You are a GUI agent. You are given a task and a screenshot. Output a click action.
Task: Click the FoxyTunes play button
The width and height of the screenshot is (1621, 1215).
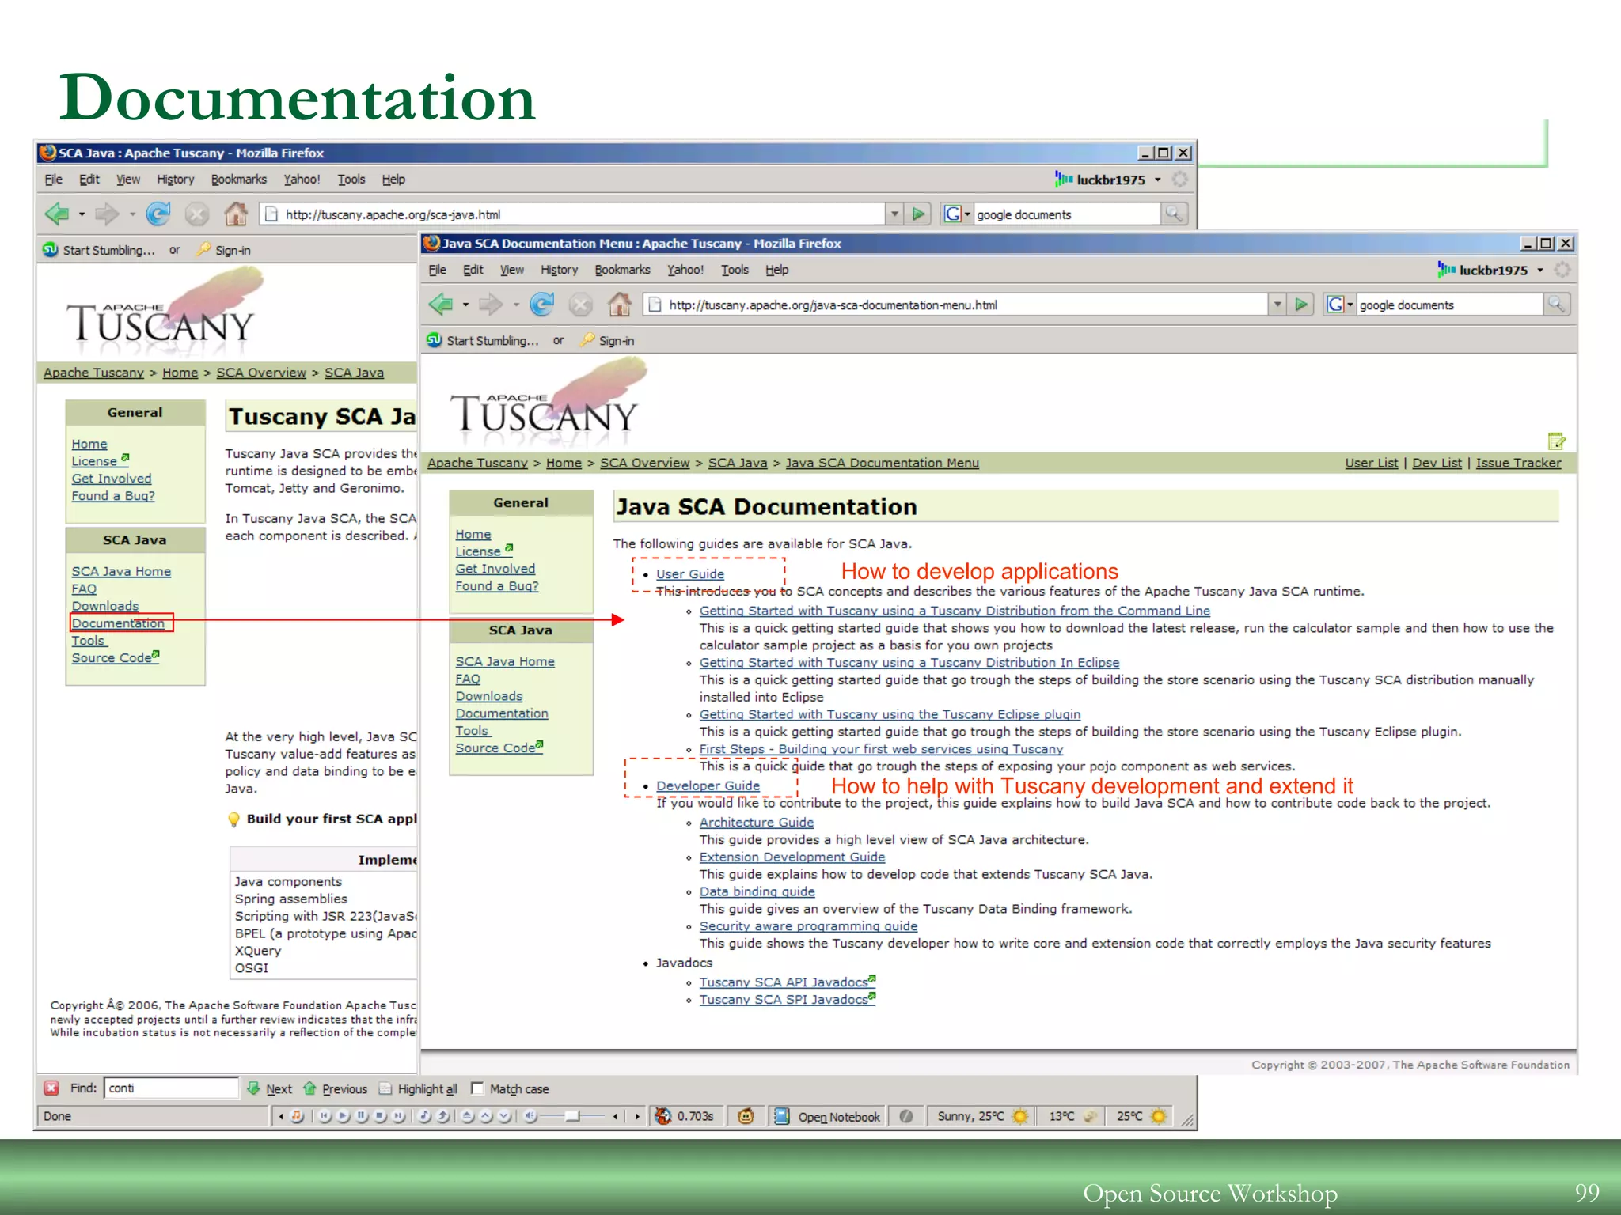343,1116
